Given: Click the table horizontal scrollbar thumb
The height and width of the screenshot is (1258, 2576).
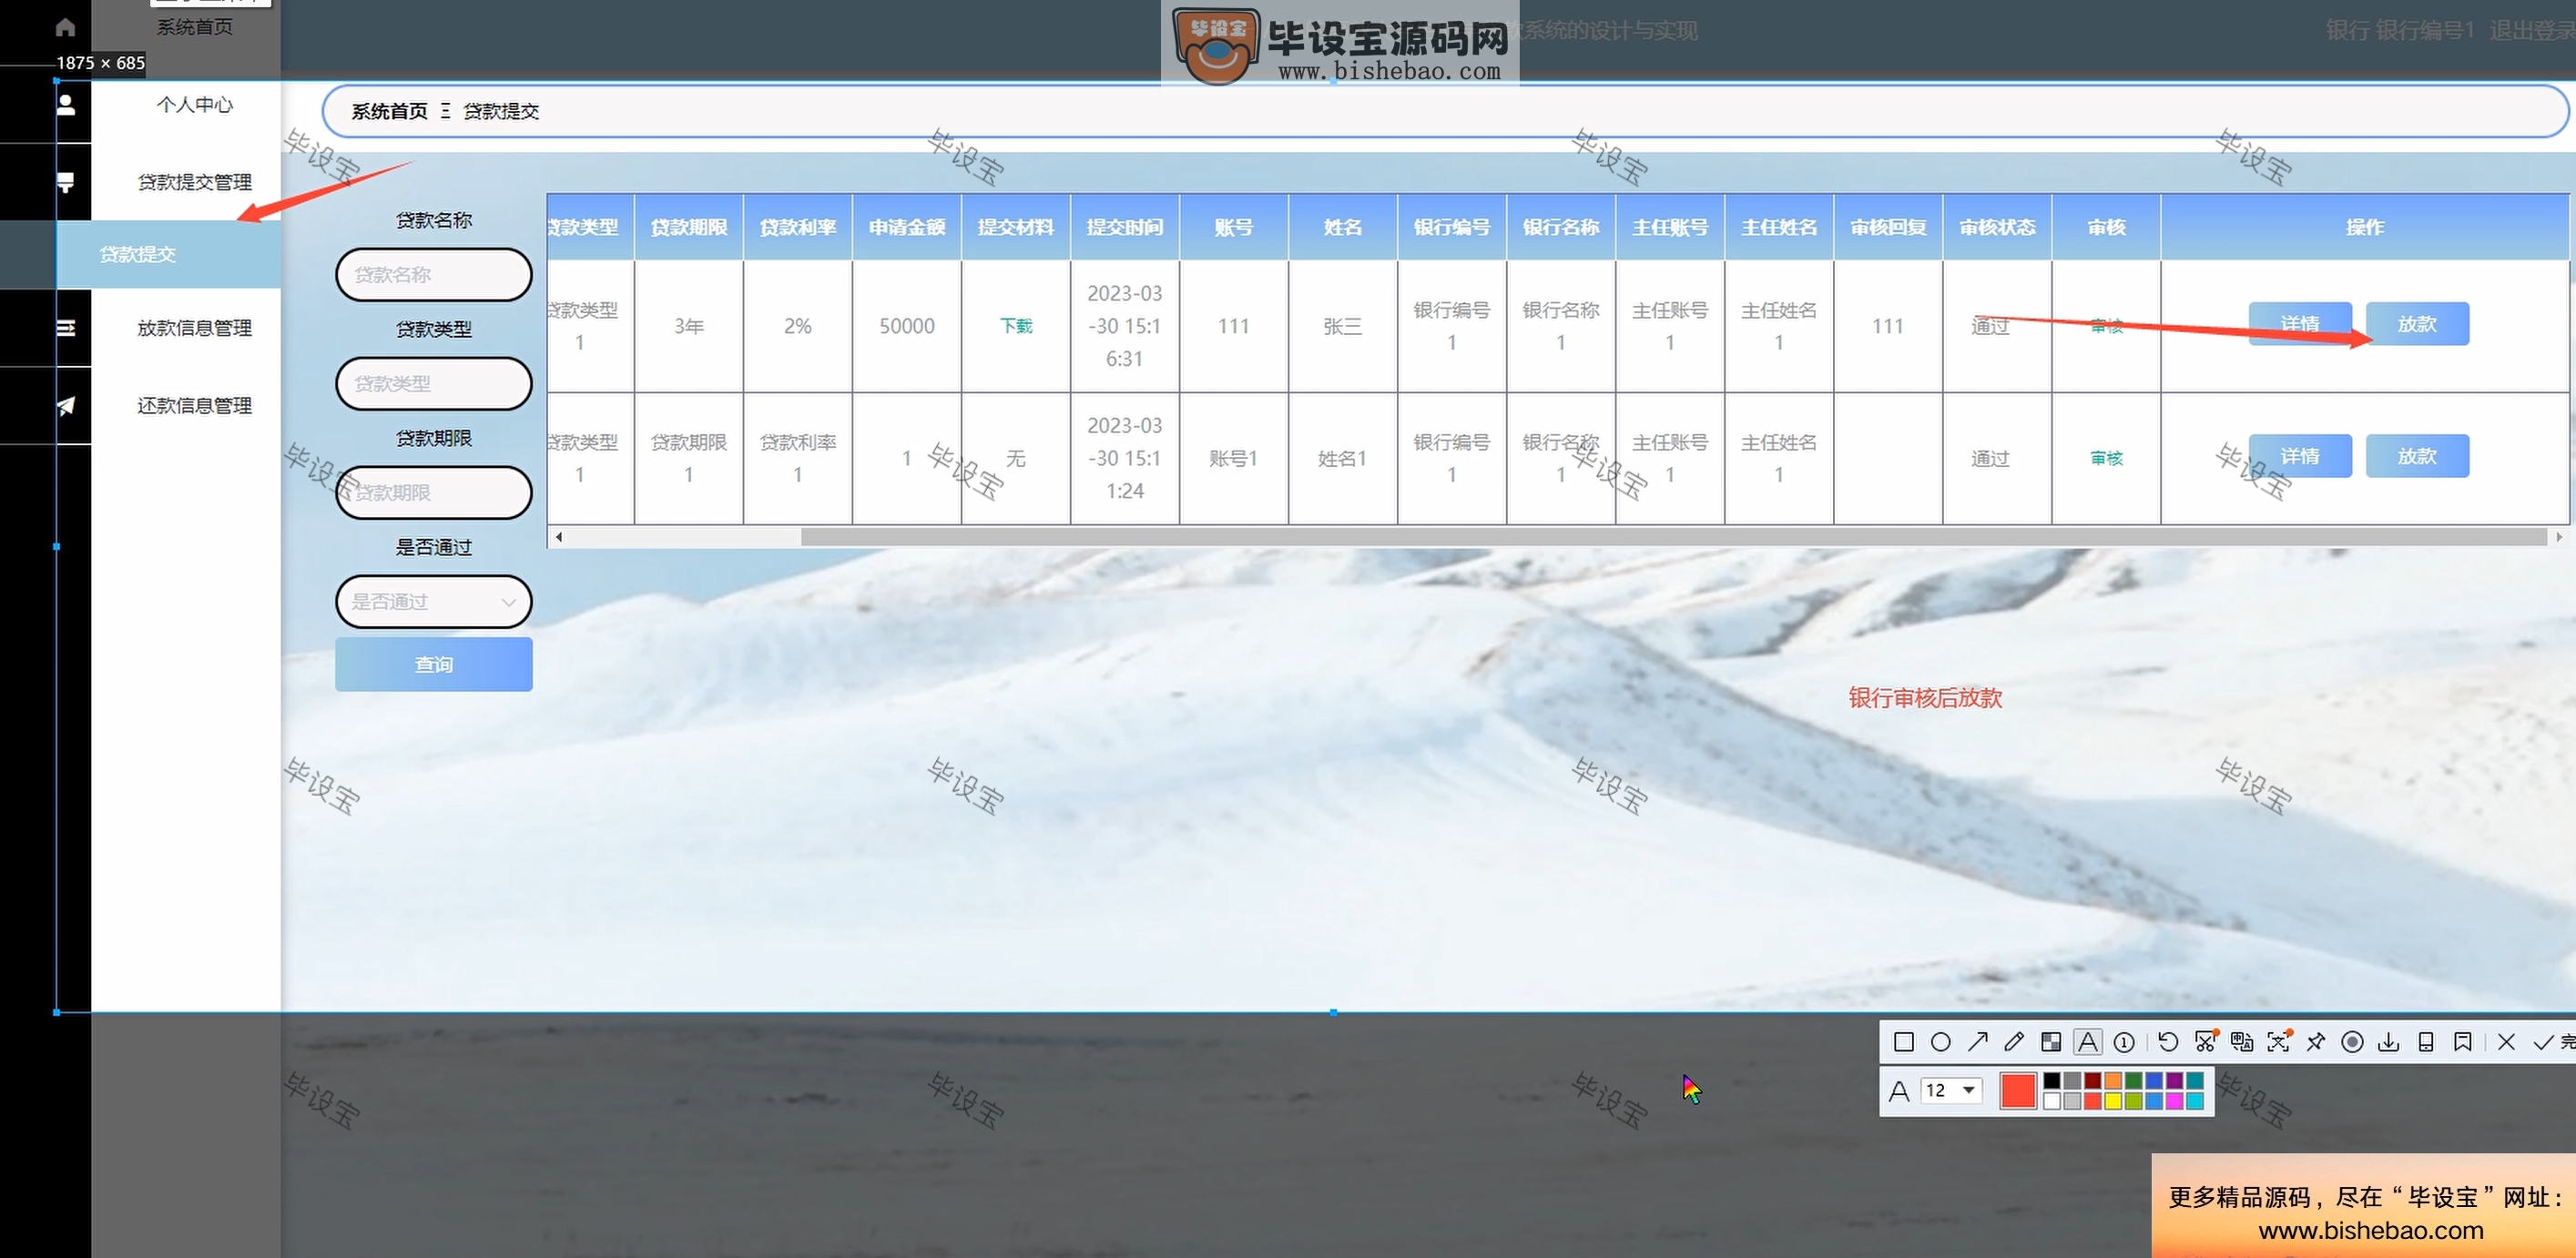Looking at the screenshot, I should pos(1674,537).
